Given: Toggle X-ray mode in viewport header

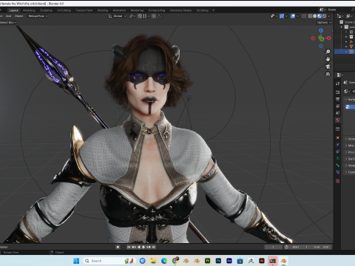Looking at the screenshot, I should click(304, 16).
